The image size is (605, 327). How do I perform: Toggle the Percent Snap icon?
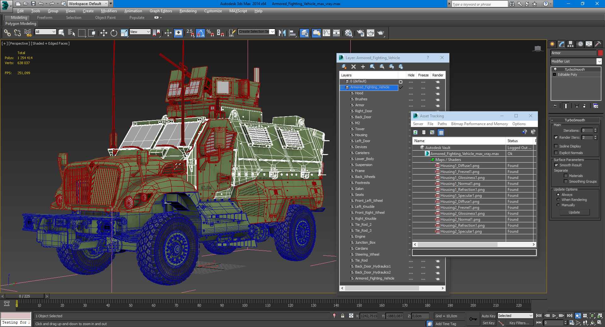tap(210, 33)
